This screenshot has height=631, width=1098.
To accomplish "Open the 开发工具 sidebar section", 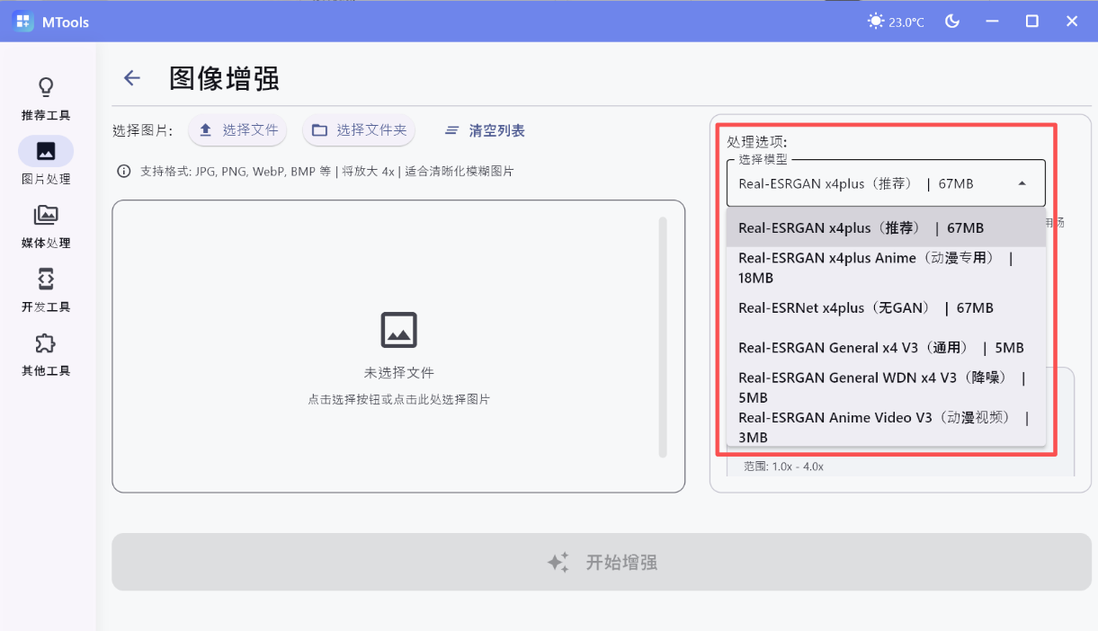I will tap(46, 290).
